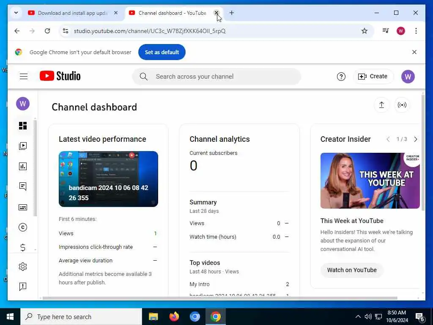Reload the page
433x325 pixels.
click(x=47, y=31)
